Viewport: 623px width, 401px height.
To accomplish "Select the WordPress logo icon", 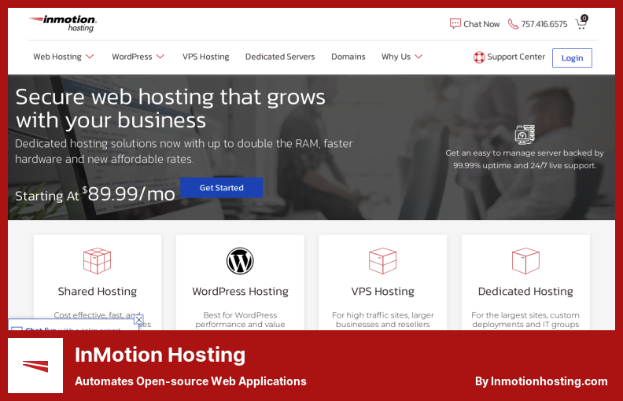I will [240, 260].
